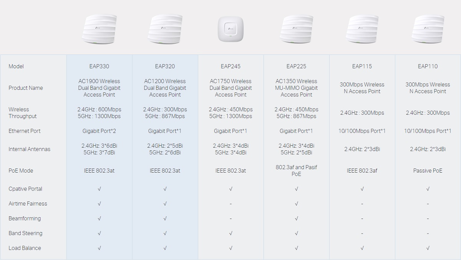Viewport: 461px width, 260px height.
Task: Click the Model row label
Action: [16, 66]
